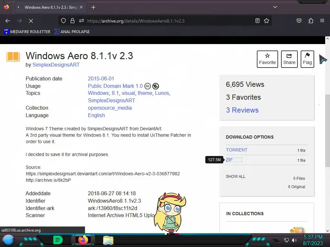Open site permissions icon in address bar
This screenshot has height=247, width=330.
click(82, 21)
